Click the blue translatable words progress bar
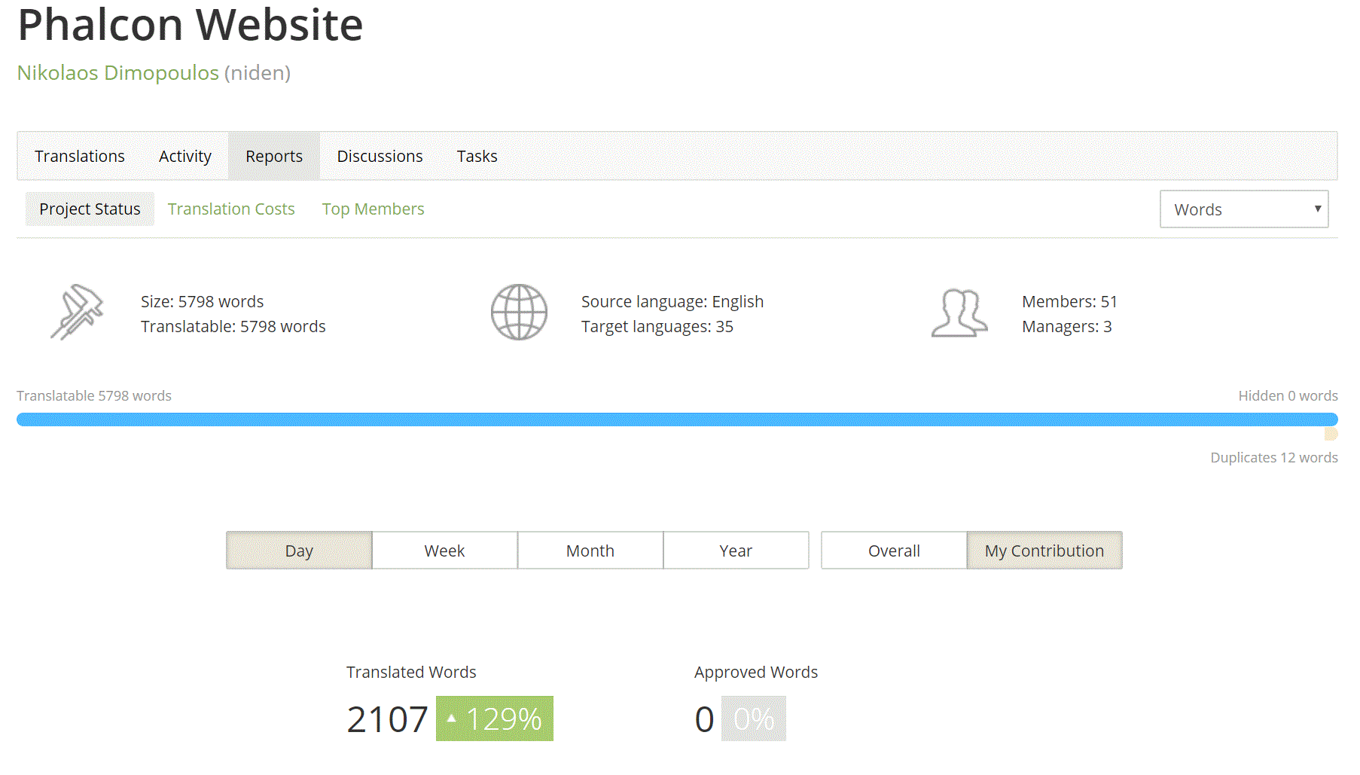Viewport: 1360px width, 775px height. 677,420
